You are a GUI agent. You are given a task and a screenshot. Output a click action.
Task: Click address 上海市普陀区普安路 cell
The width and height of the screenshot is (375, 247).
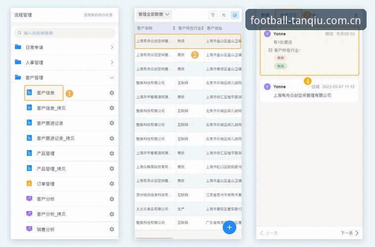tap(224, 209)
